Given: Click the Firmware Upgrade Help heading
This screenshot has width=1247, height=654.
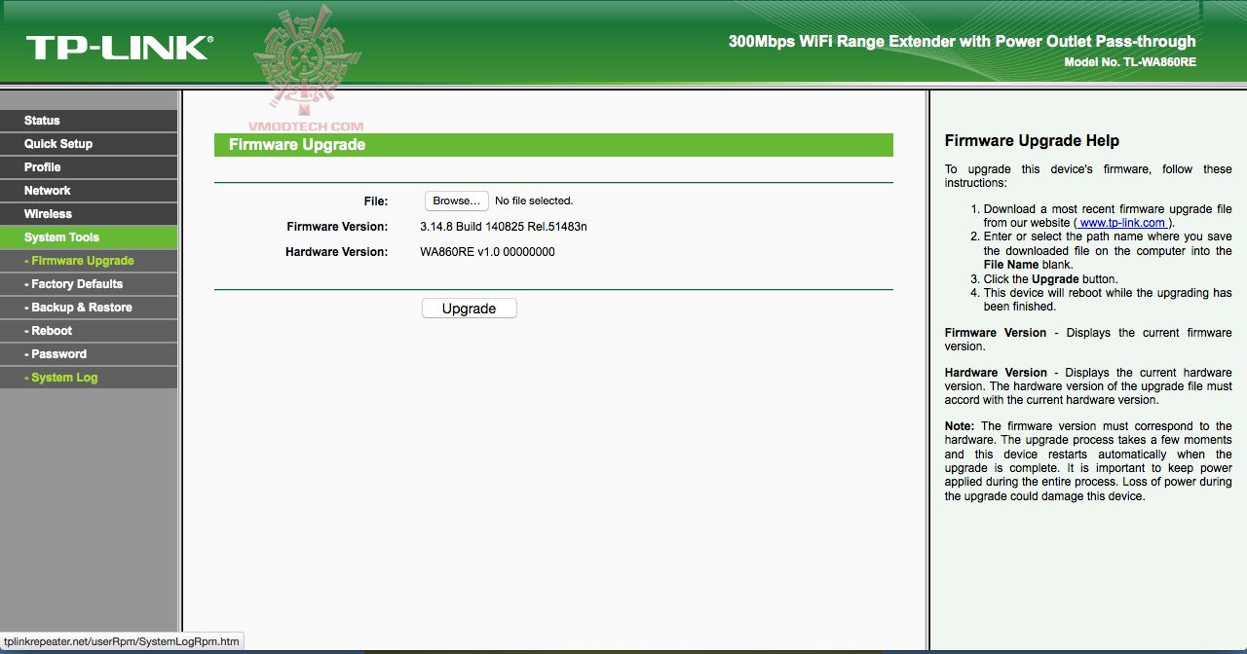Looking at the screenshot, I should point(1032,141).
